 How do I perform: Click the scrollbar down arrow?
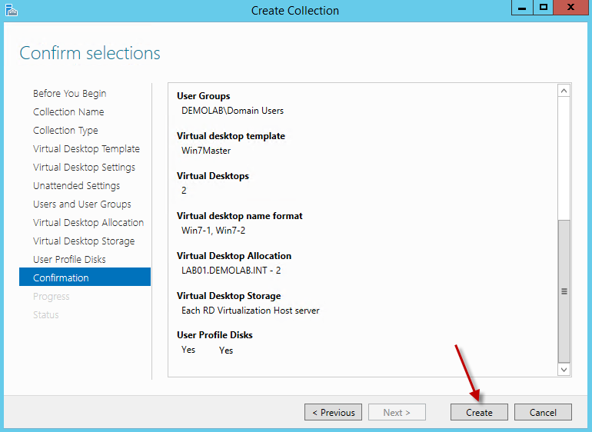click(x=564, y=370)
